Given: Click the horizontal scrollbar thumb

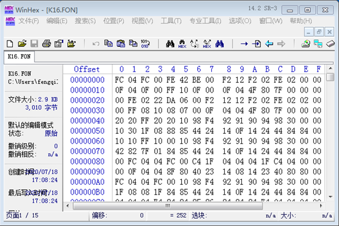Looking at the screenshot, I should pyautogui.click(x=168, y=206).
